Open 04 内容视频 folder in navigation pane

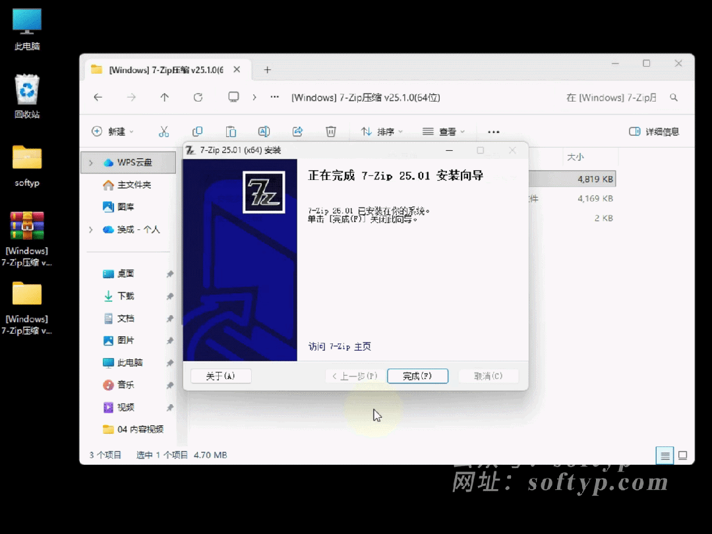coord(133,429)
